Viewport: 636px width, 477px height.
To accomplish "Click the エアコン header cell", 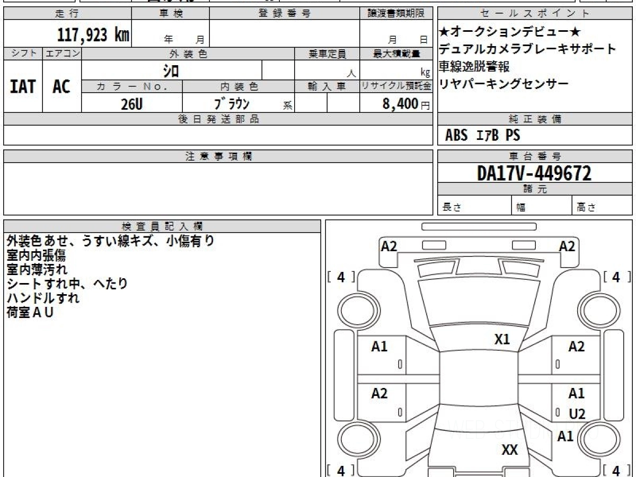I will tap(63, 54).
